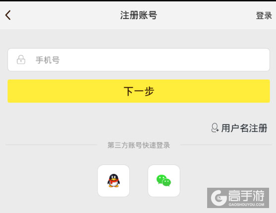Image resolution: width=276 pixels, height=213 pixels.
Task: Select the 第三方账号快速登录 section label
Action: pos(139,145)
